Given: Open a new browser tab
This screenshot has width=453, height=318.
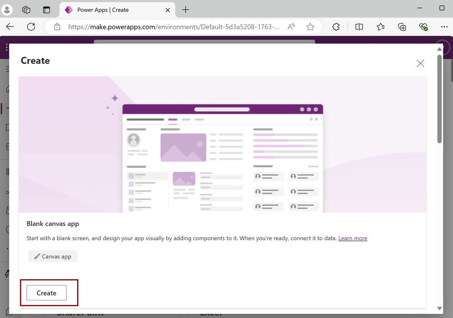Looking at the screenshot, I should pyautogui.click(x=185, y=10).
